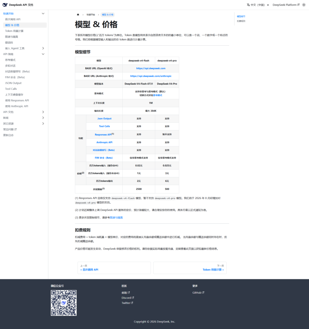Open DeepSeek Platform external link
This screenshot has width=309, height=329.
click(286, 5)
